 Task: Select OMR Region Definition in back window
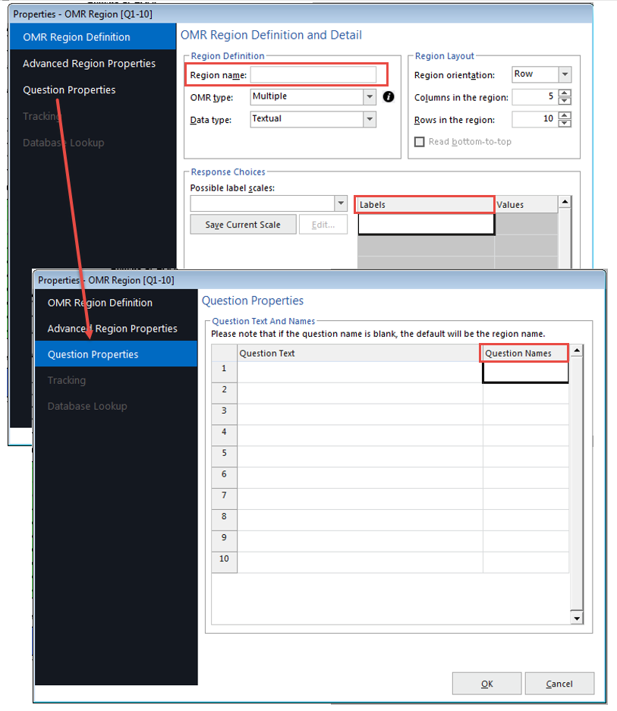[93, 37]
